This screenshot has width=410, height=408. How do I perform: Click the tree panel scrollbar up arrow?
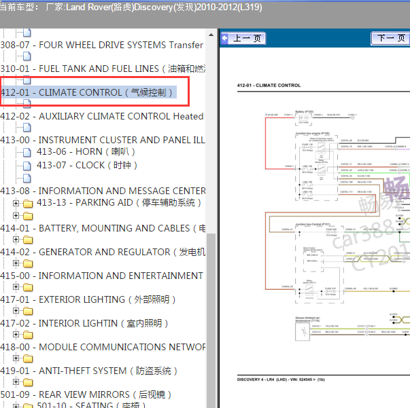click(211, 35)
